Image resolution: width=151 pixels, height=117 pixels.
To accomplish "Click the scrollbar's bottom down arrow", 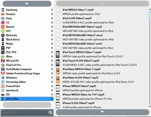I will click(150, 106).
